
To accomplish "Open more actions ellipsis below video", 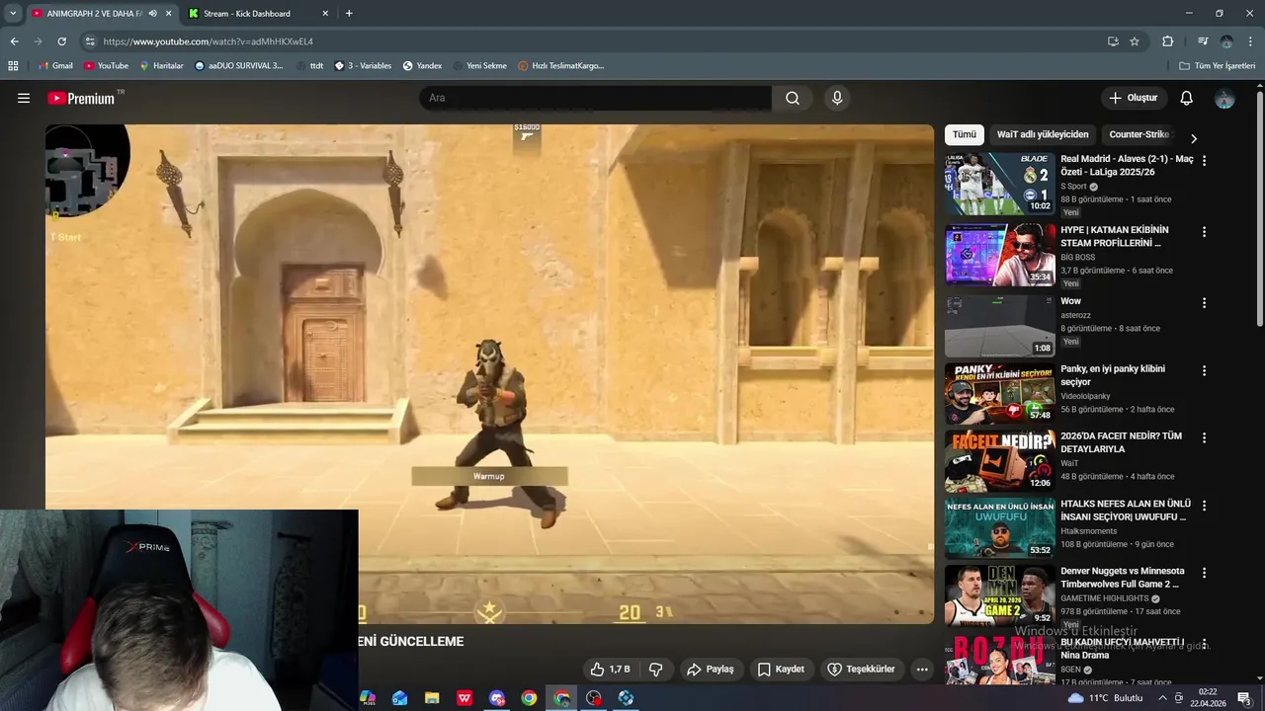I will pos(922,670).
